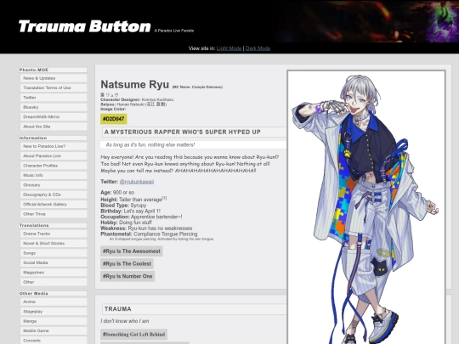Viewport: 459px width, 344px height.
Task: Click the #Ryu Is The Coolest tag
Action: [127, 264]
